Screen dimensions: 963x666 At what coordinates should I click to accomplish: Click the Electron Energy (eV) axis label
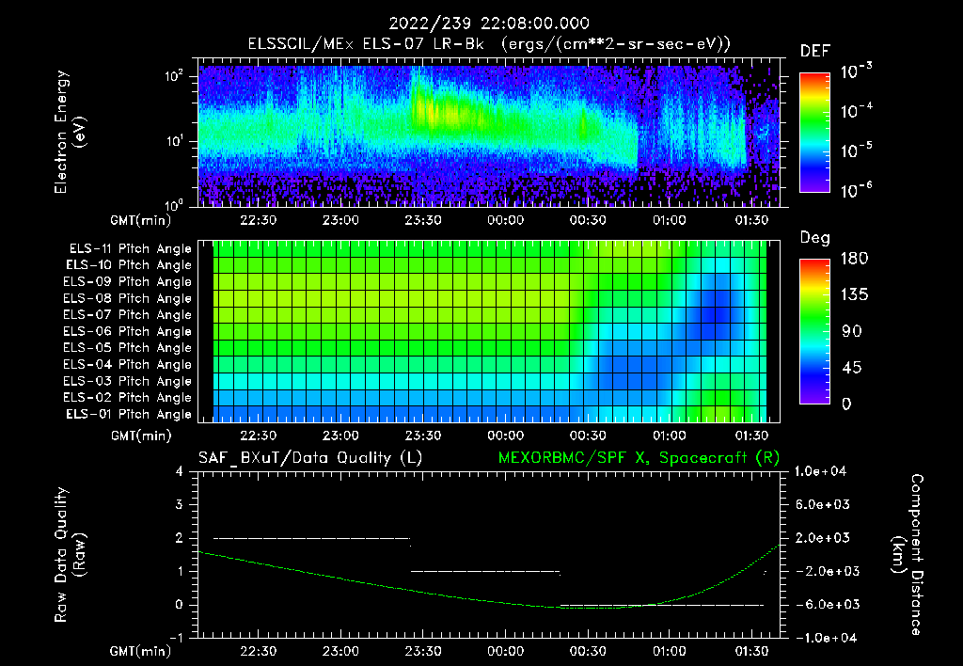pos(70,132)
